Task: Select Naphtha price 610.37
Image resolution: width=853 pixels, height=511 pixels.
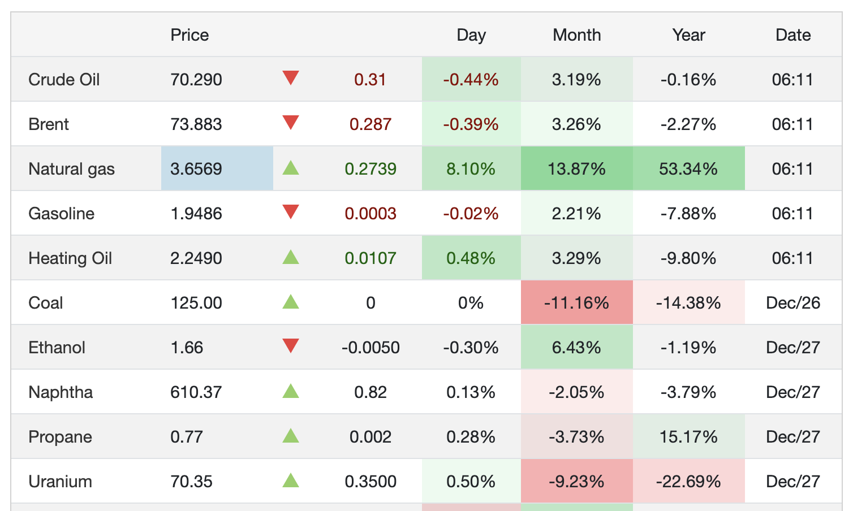Action: pyautogui.click(x=196, y=392)
